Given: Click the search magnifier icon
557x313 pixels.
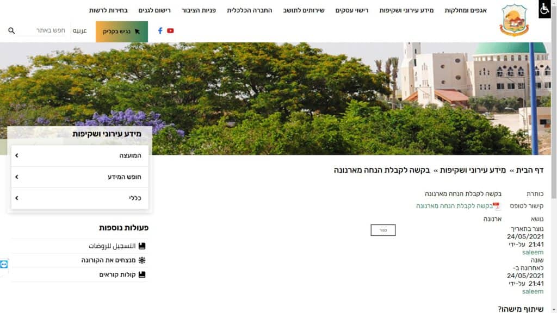Looking at the screenshot, I should [11, 31].
